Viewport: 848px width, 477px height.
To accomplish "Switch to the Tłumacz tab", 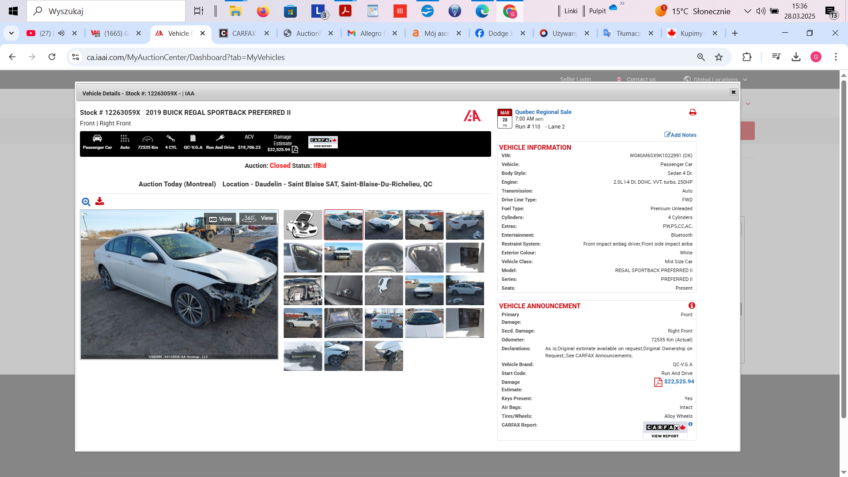I will click(x=628, y=33).
